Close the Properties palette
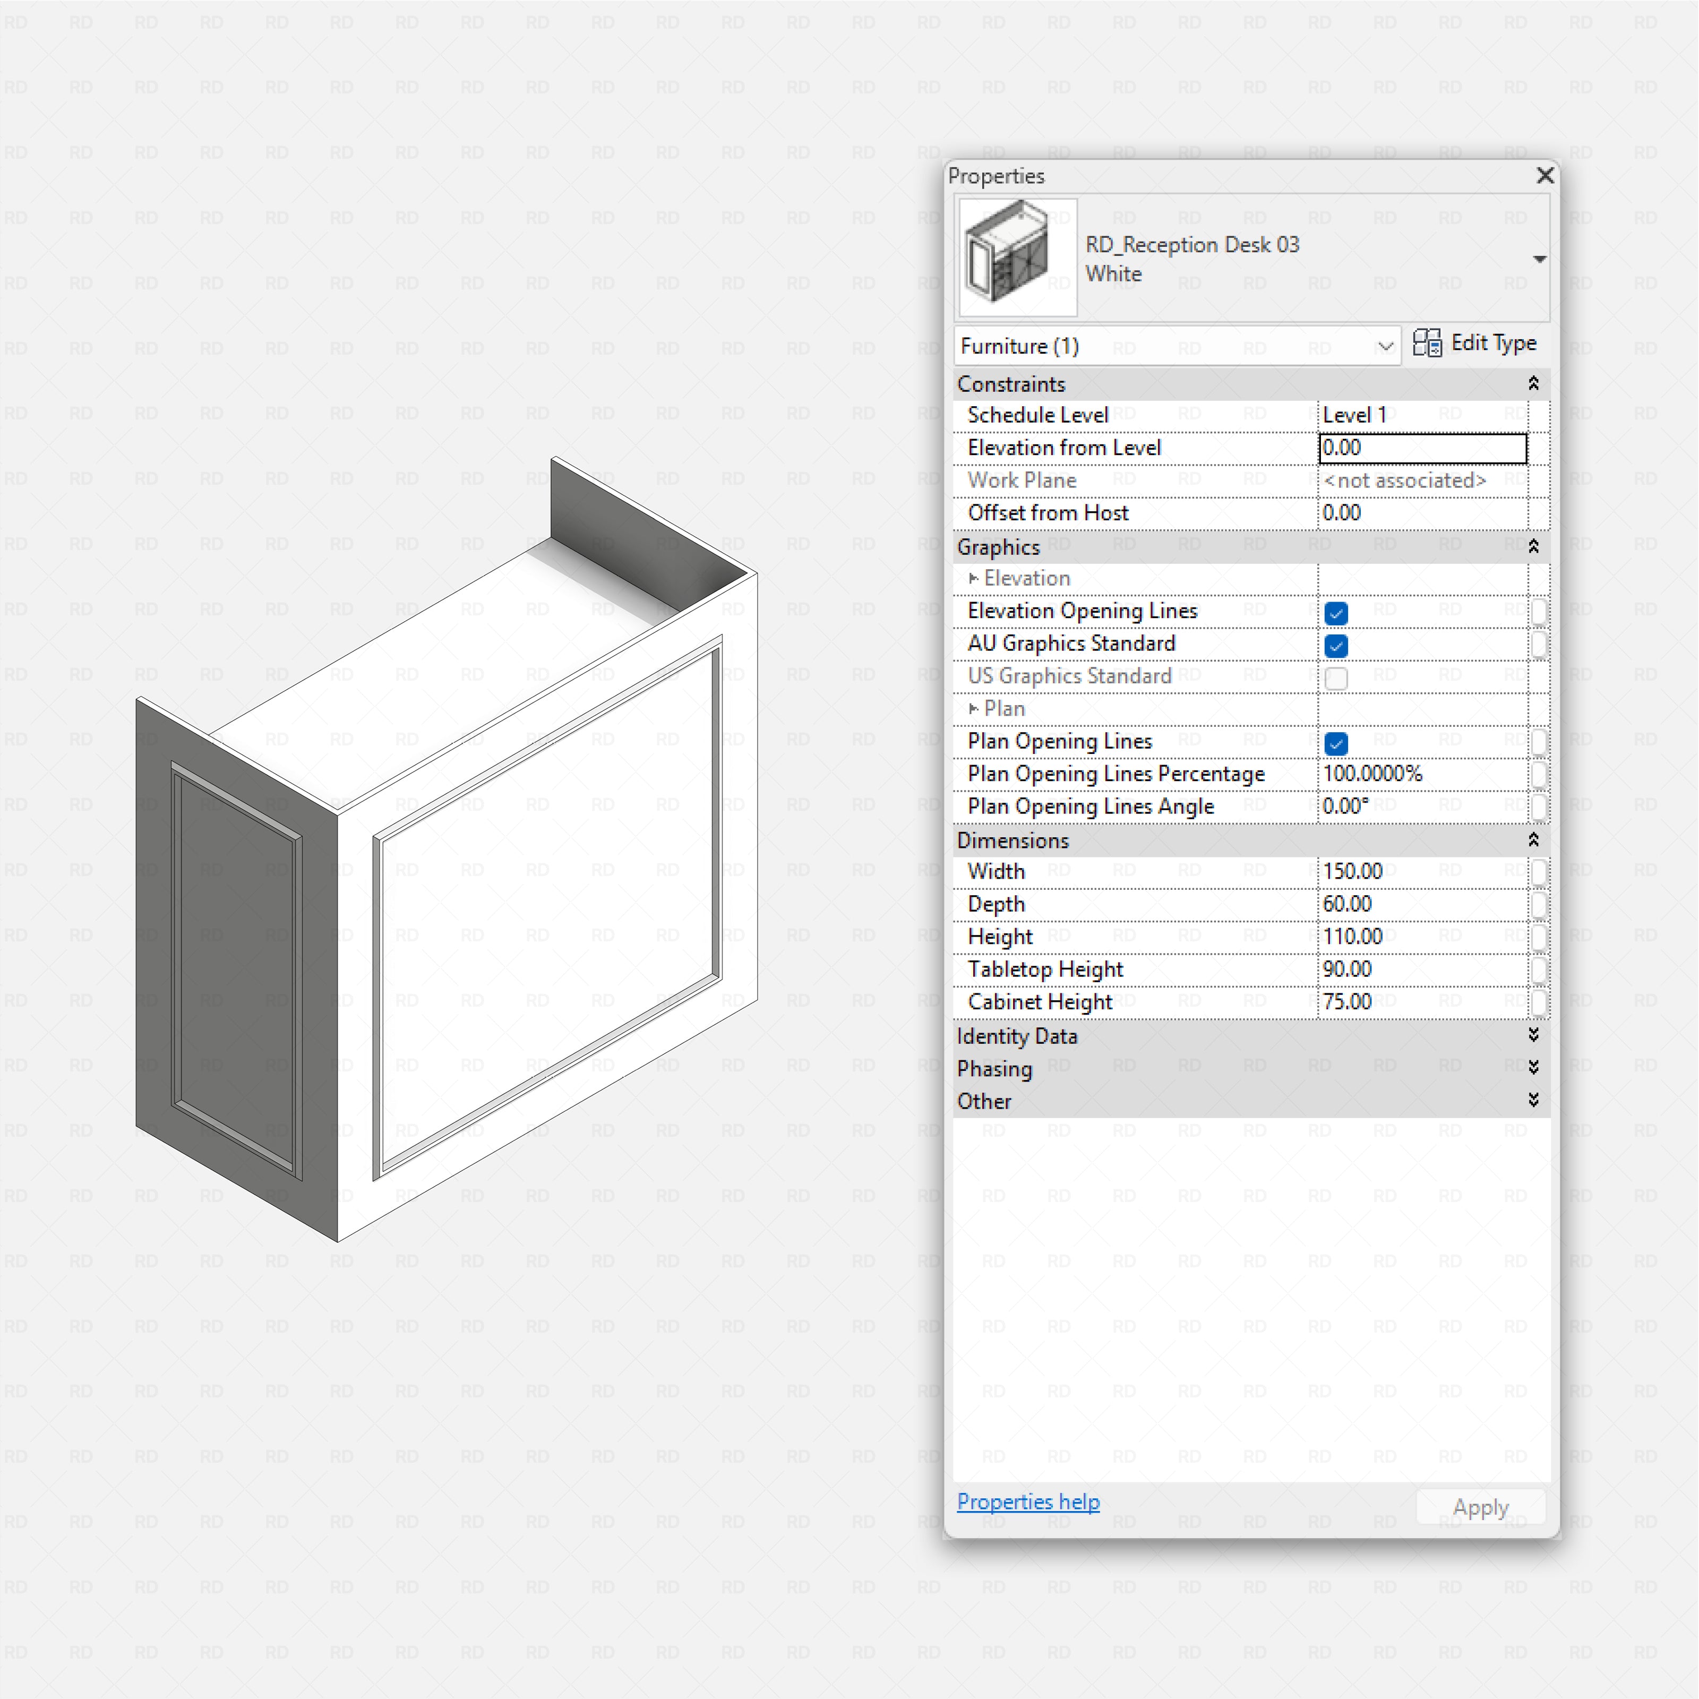This screenshot has height=1699, width=1699. click(1544, 176)
